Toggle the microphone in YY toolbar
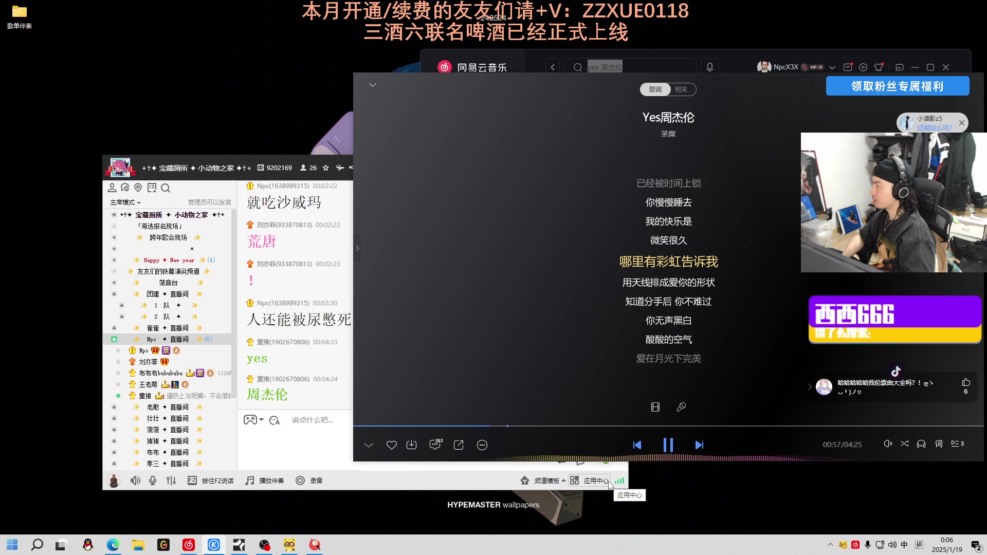The height and width of the screenshot is (555, 987). pos(153,480)
